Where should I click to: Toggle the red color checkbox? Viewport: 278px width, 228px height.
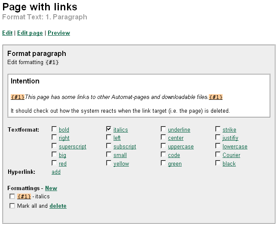coord(54,163)
